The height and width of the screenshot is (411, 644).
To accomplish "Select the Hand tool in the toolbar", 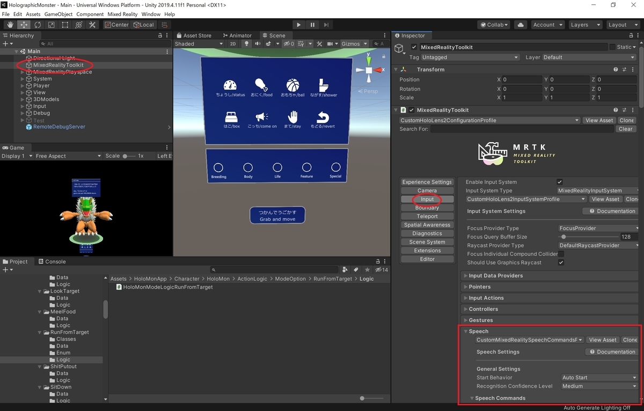I will point(11,25).
